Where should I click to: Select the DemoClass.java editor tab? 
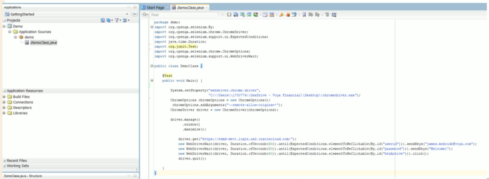pyautogui.click(x=190, y=8)
